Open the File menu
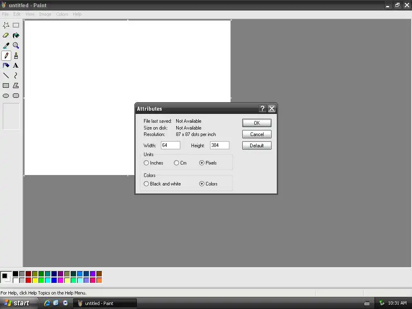This screenshot has width=412, height=309. [x=5, y=14]
